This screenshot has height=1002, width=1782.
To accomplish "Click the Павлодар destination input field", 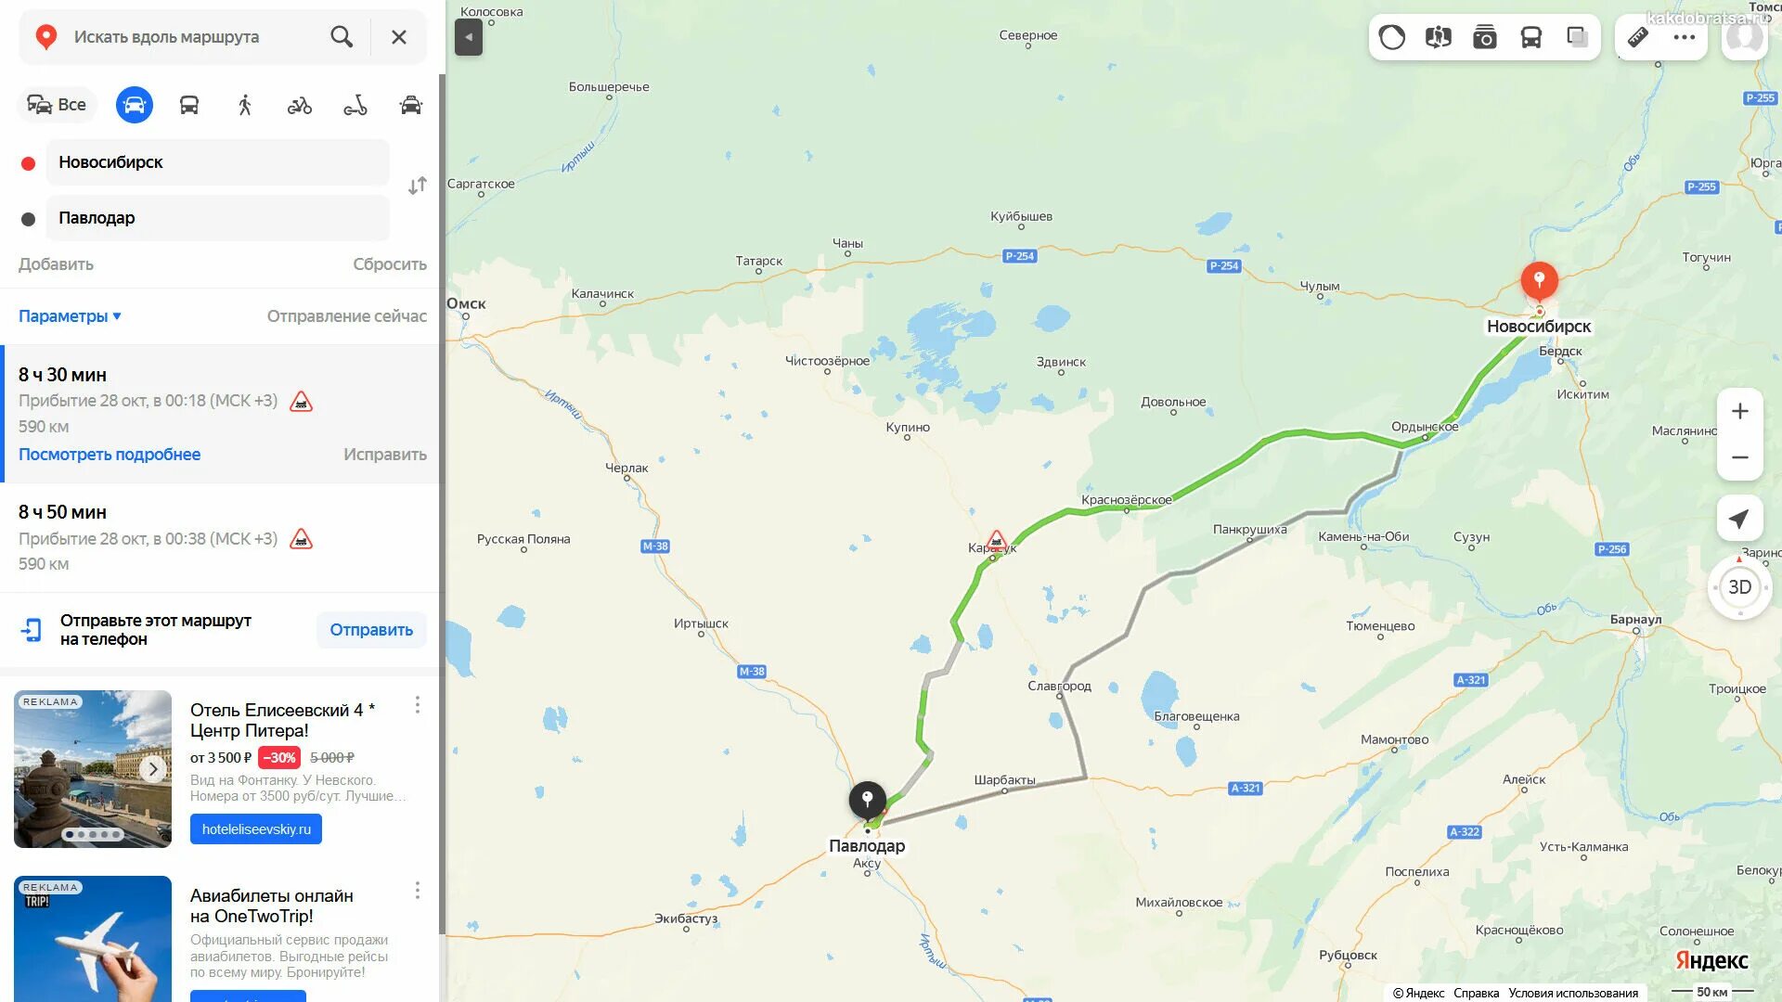I will (x=217, y=218).
